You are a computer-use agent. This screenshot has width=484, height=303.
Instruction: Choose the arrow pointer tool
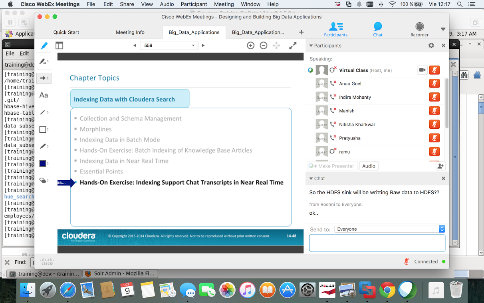44,78
